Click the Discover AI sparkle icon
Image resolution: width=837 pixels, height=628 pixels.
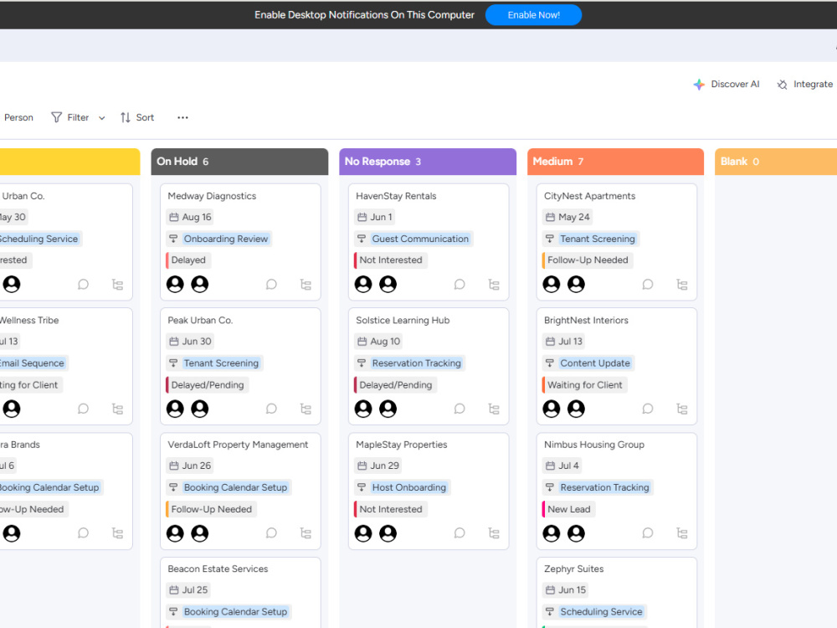(x=699, y=85)
